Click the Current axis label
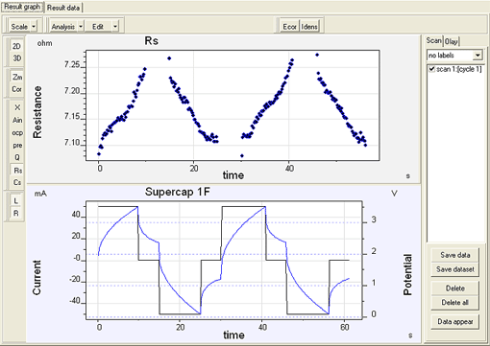The image size is (490, 346). [x=37, y=277]
